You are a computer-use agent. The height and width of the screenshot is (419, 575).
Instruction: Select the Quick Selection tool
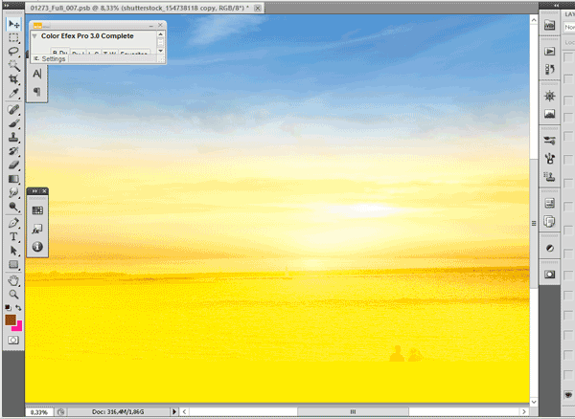tap(13, 65)
